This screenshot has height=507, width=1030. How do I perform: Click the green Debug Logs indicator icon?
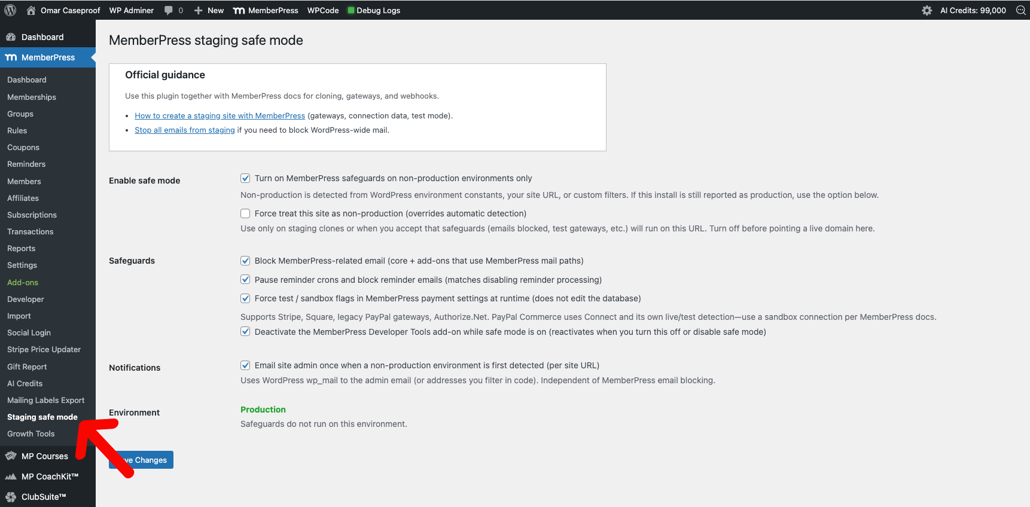point(351,10)
